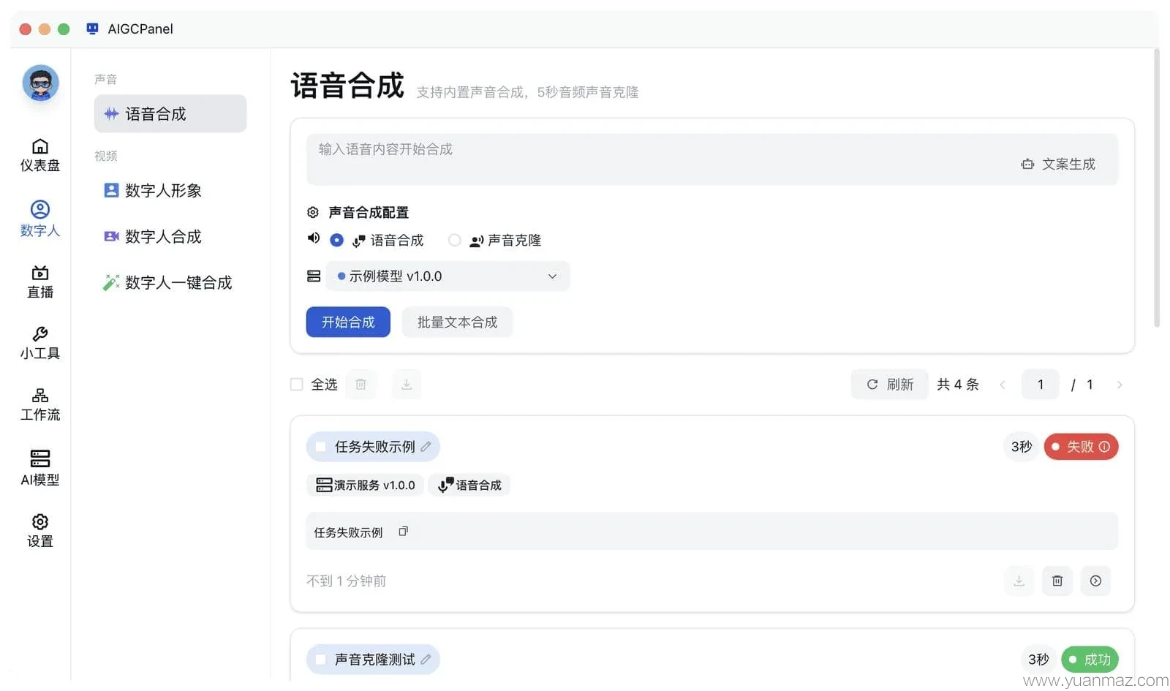Click the gear icon beside 声音合成配置
The image size is (1170, 691).
(313, 212)
